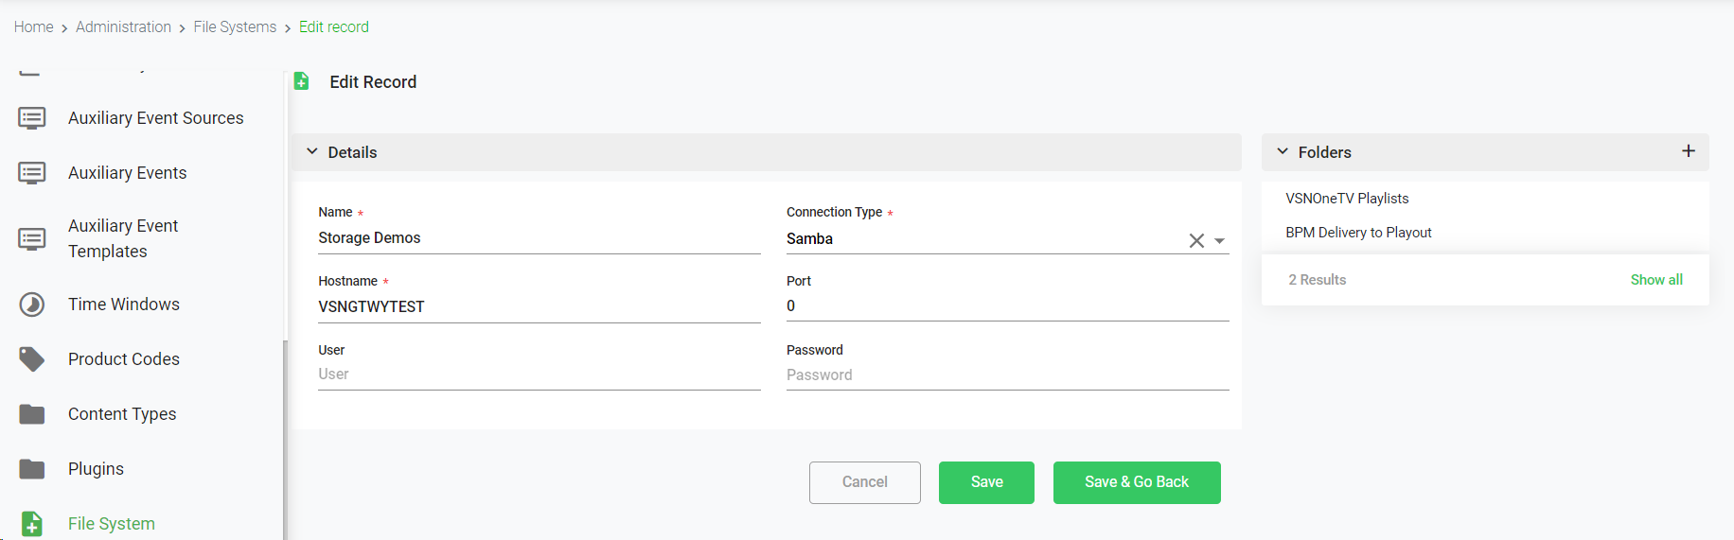Collapse the Folders panel chevron

click(x=1283, y=151)
